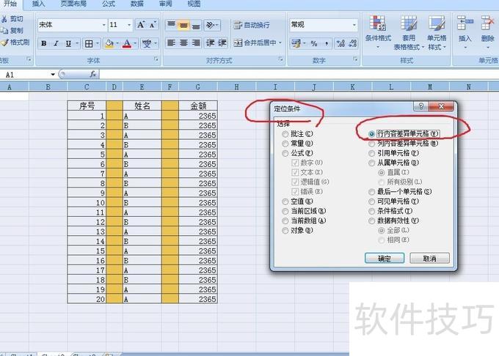Click the accounting number format icon
Image resolution: width=499 pixels, height=356 pixels.
point(296,43)
